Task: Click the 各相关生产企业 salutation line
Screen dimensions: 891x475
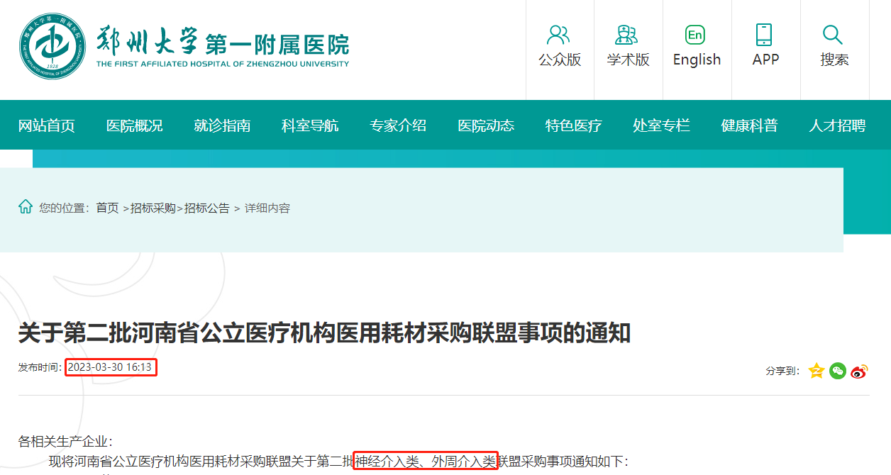Action: coord(65,442)
